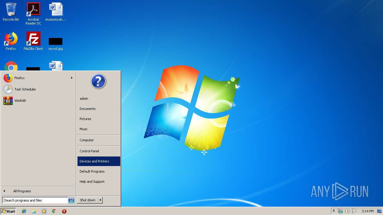Click Show desktop button
This screenshot has width=383, height=215.
pos(379,211)
